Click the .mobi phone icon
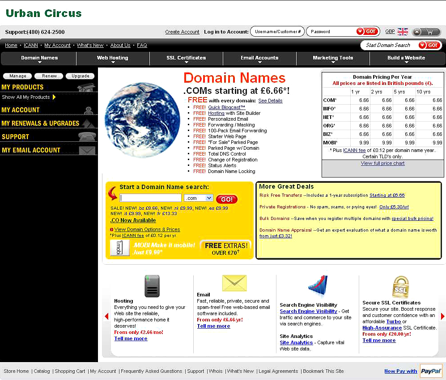Viewport: 446px width, 380px height. pos(119,248)
